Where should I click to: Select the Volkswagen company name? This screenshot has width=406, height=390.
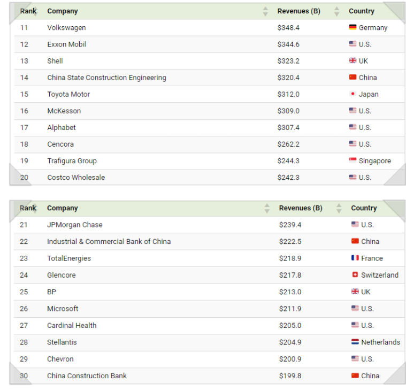point(66,28)
